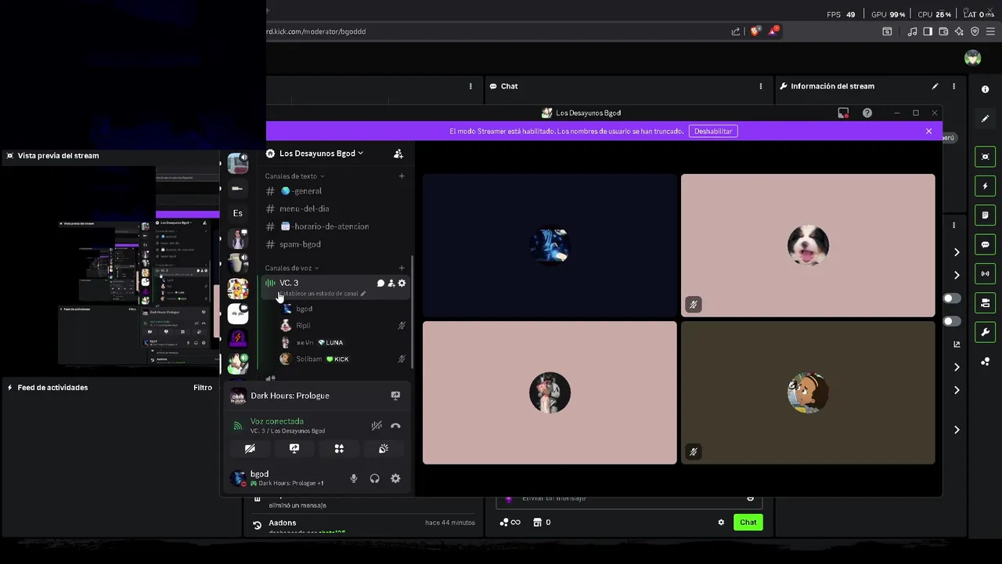Edit stream info with the pencil icon
1002x564 pixels.
(935, 86)
